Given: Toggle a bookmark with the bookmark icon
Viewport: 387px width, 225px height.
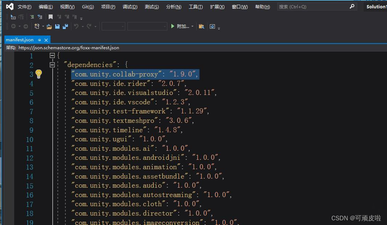Looking at the screenshot, I should click(x=50, y=16).
